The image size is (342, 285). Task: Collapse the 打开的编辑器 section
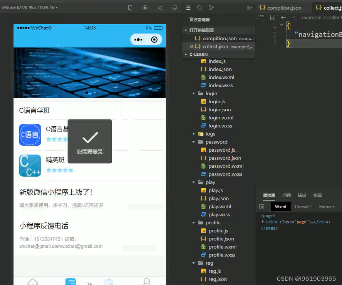tap(186, 30)
